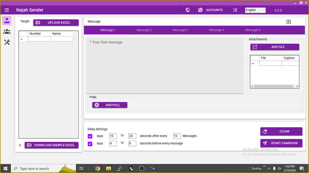Click the version number 3.2.0
309x173 pixels.
tap(278, 10)
